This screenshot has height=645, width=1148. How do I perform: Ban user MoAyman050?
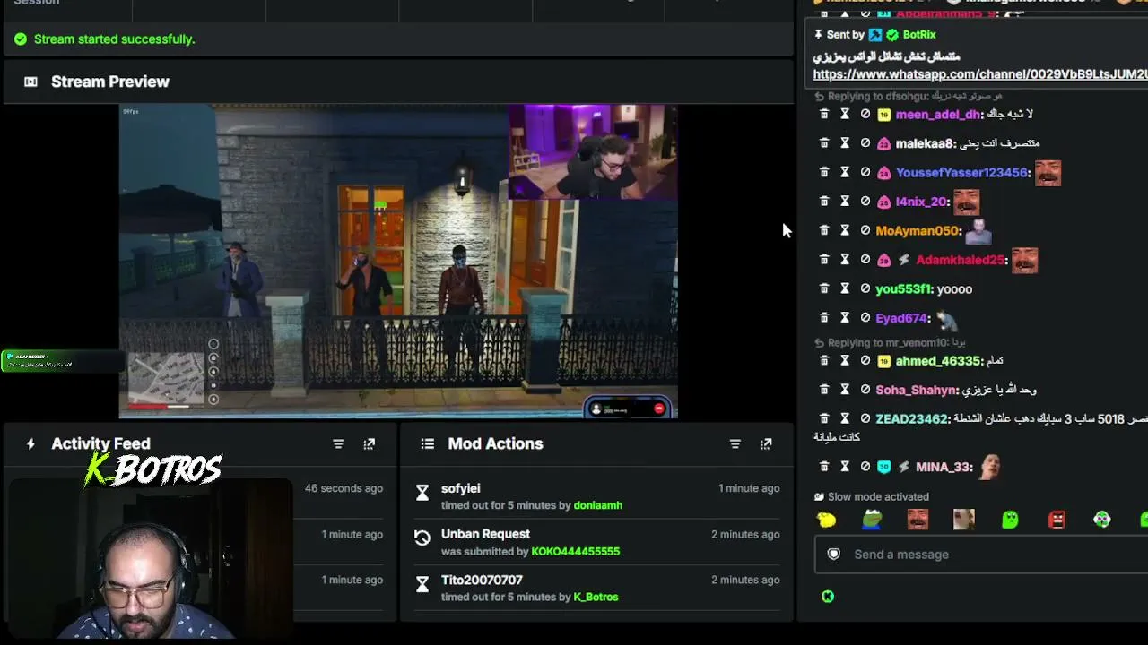865,231
